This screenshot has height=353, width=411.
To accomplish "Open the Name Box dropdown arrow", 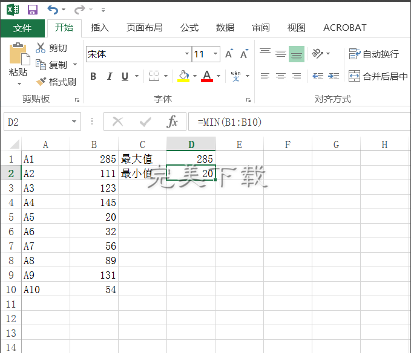I will pos(74,121).
